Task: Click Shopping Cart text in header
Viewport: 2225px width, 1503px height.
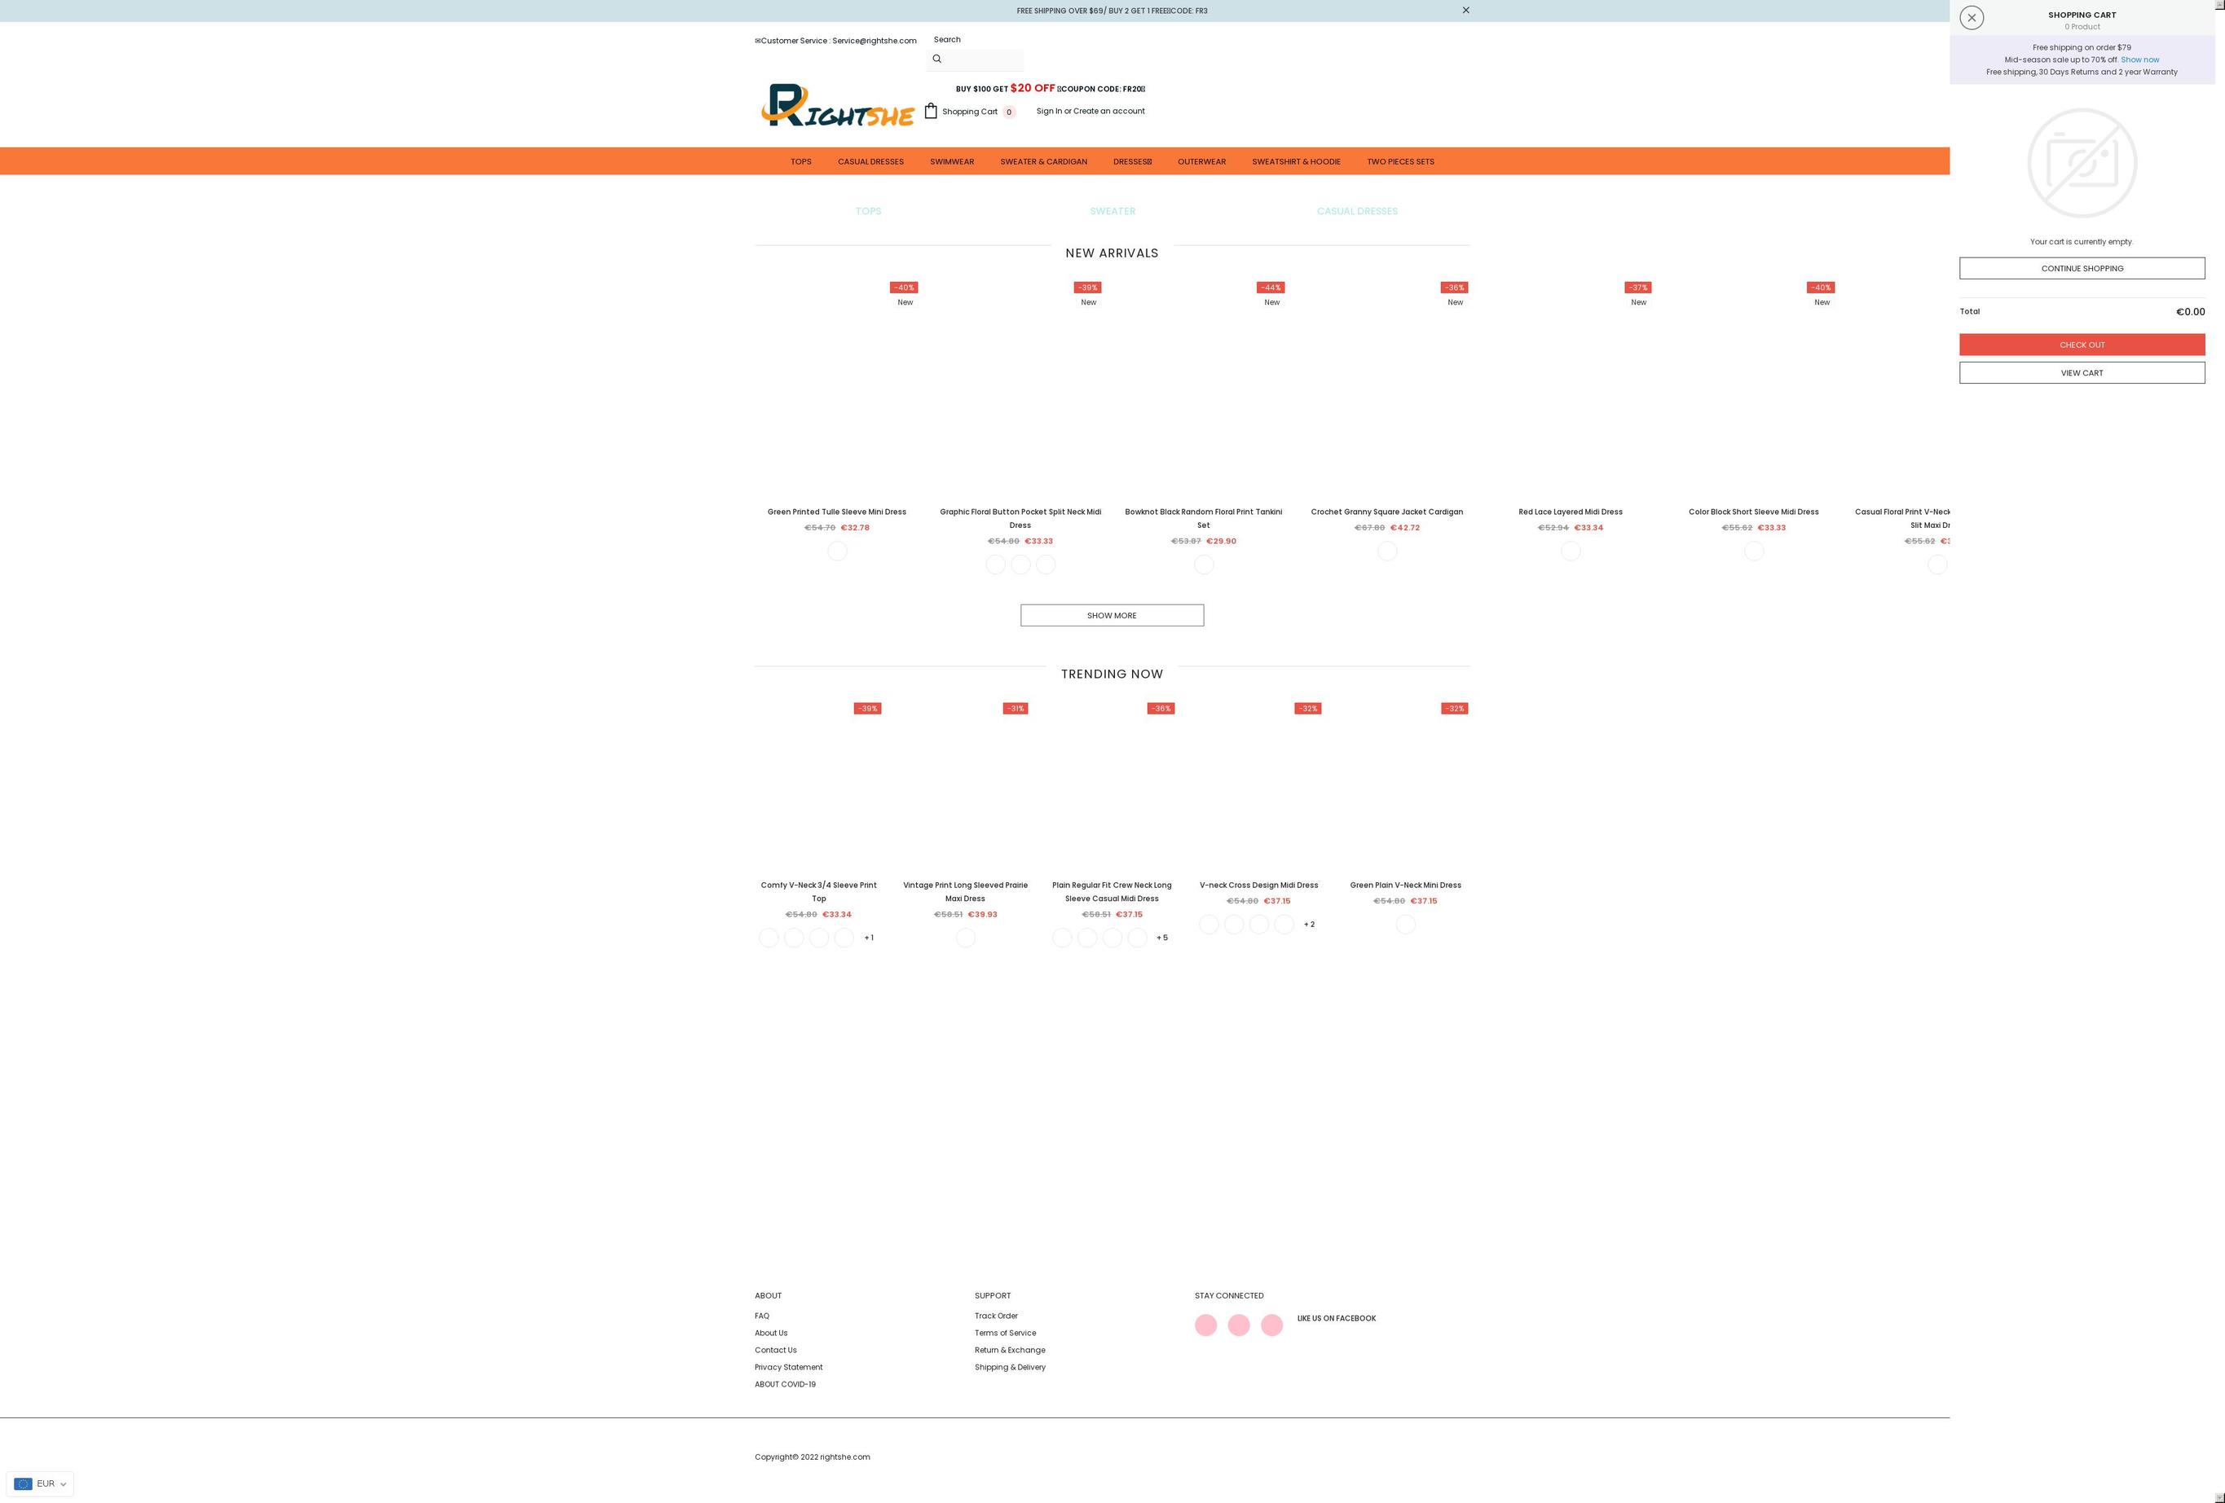Action: [x=969, y=112]
